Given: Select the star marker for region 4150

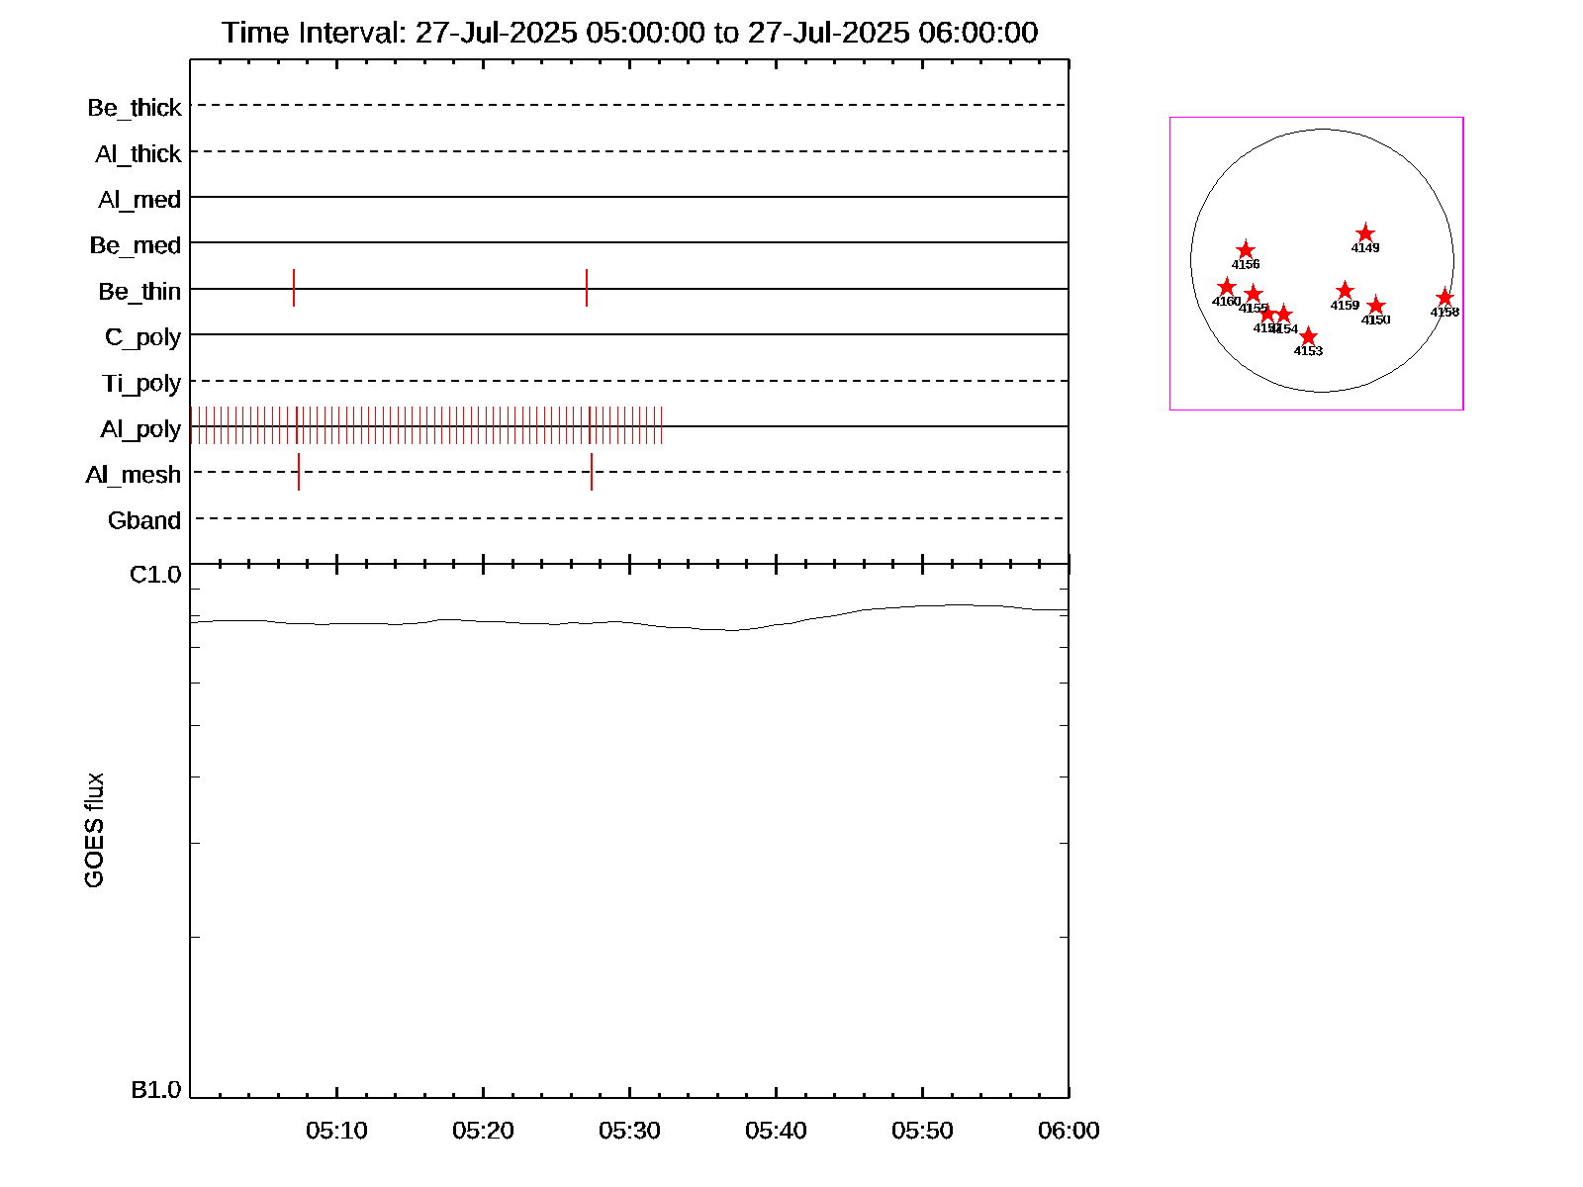Looking at the screenshot, I should pyautogui.click(x=1376, y=306).
